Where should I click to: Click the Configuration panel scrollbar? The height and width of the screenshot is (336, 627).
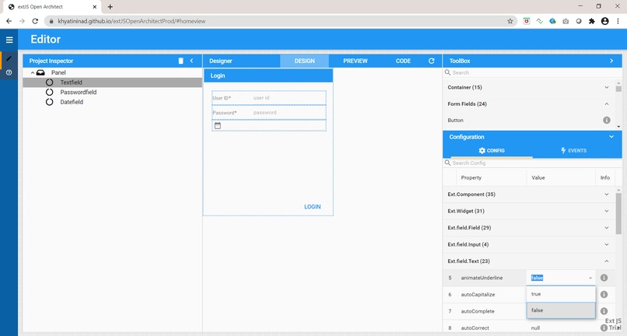point(618,214)
